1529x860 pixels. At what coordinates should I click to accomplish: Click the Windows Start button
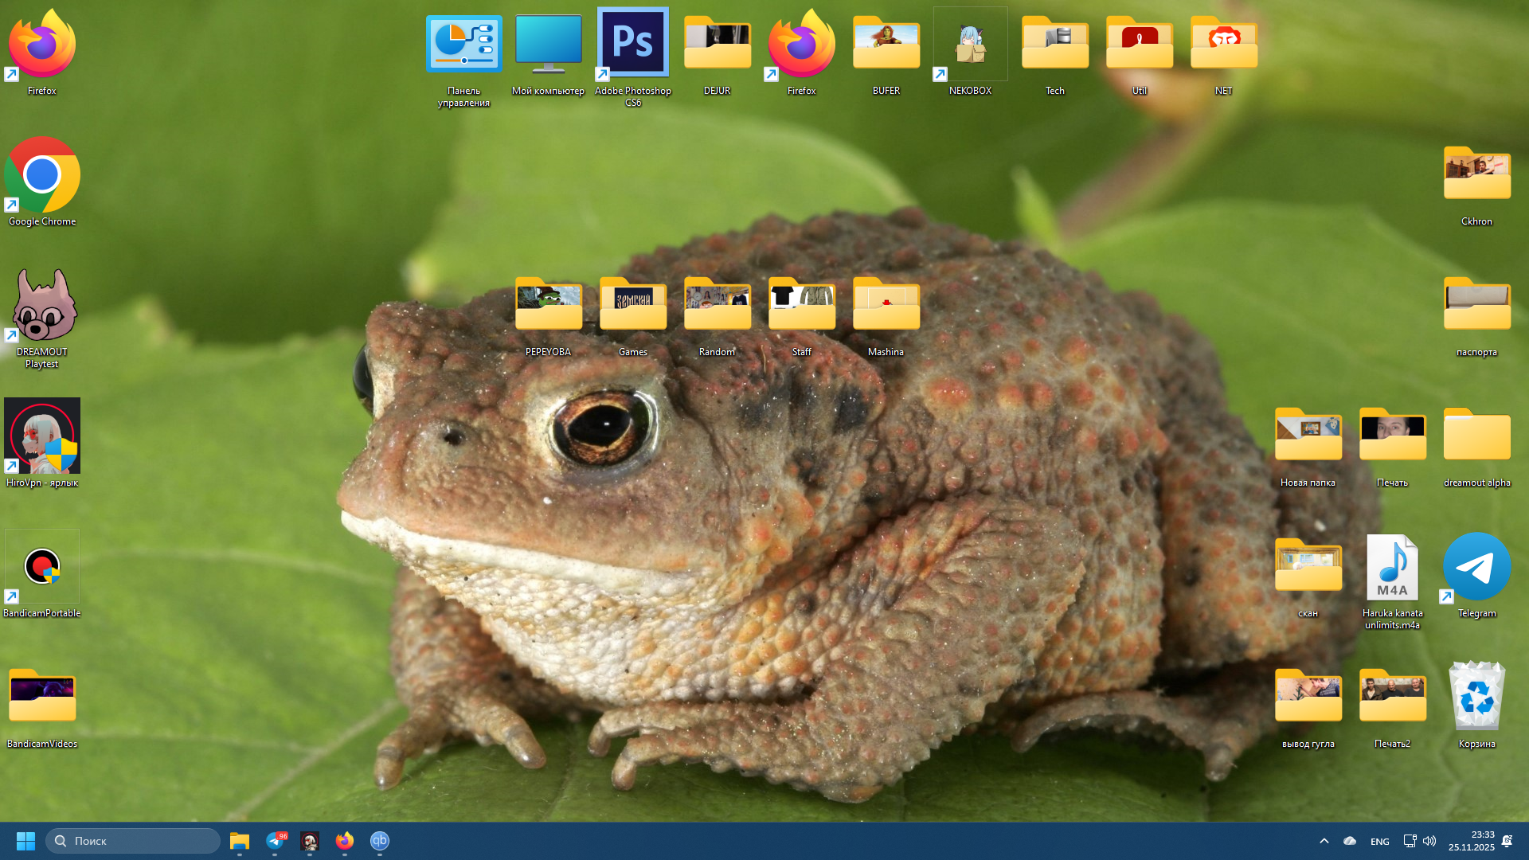[25, 841]
